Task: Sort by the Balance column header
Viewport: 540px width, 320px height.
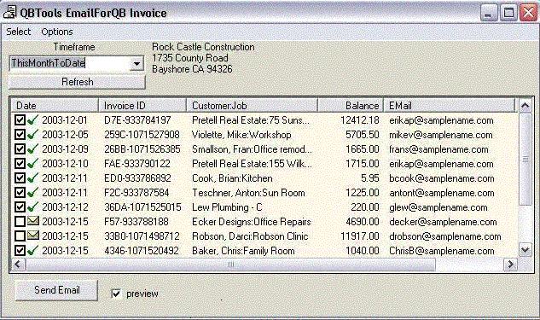Action: pos(351,106)
